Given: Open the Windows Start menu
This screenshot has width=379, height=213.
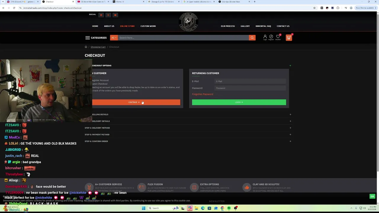Looking at the screenshot, I should [x=144, y=208].
